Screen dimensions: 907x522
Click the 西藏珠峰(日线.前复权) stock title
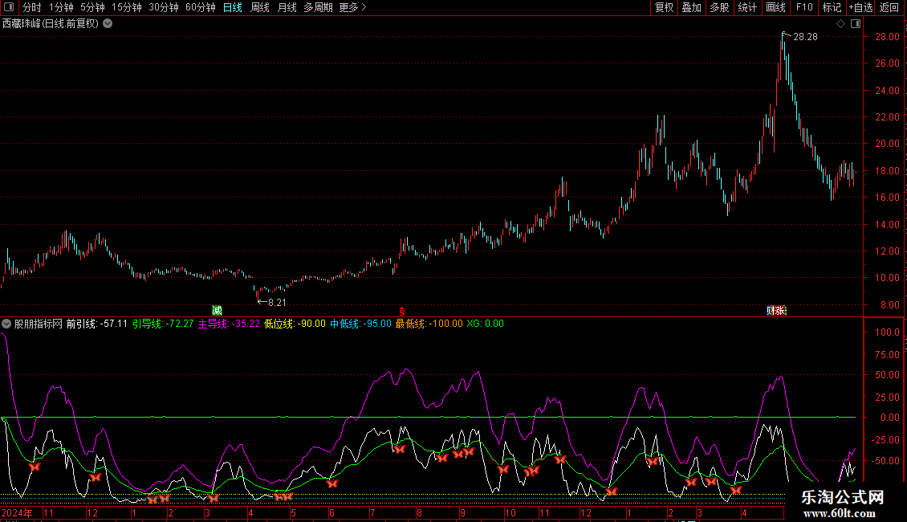click(x=51, y=24)
